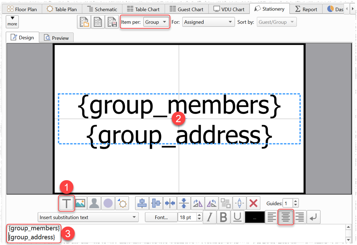
Task: Select the custom shape tool
Action: tap(121, 203)
